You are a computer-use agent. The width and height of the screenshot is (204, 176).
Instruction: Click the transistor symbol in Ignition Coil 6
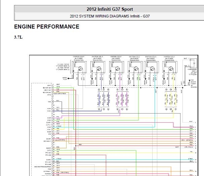click(x=152, y=69)
